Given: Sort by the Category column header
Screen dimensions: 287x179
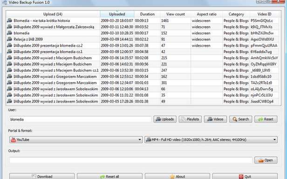Looking at the screenshot, I should pos(236,14).
